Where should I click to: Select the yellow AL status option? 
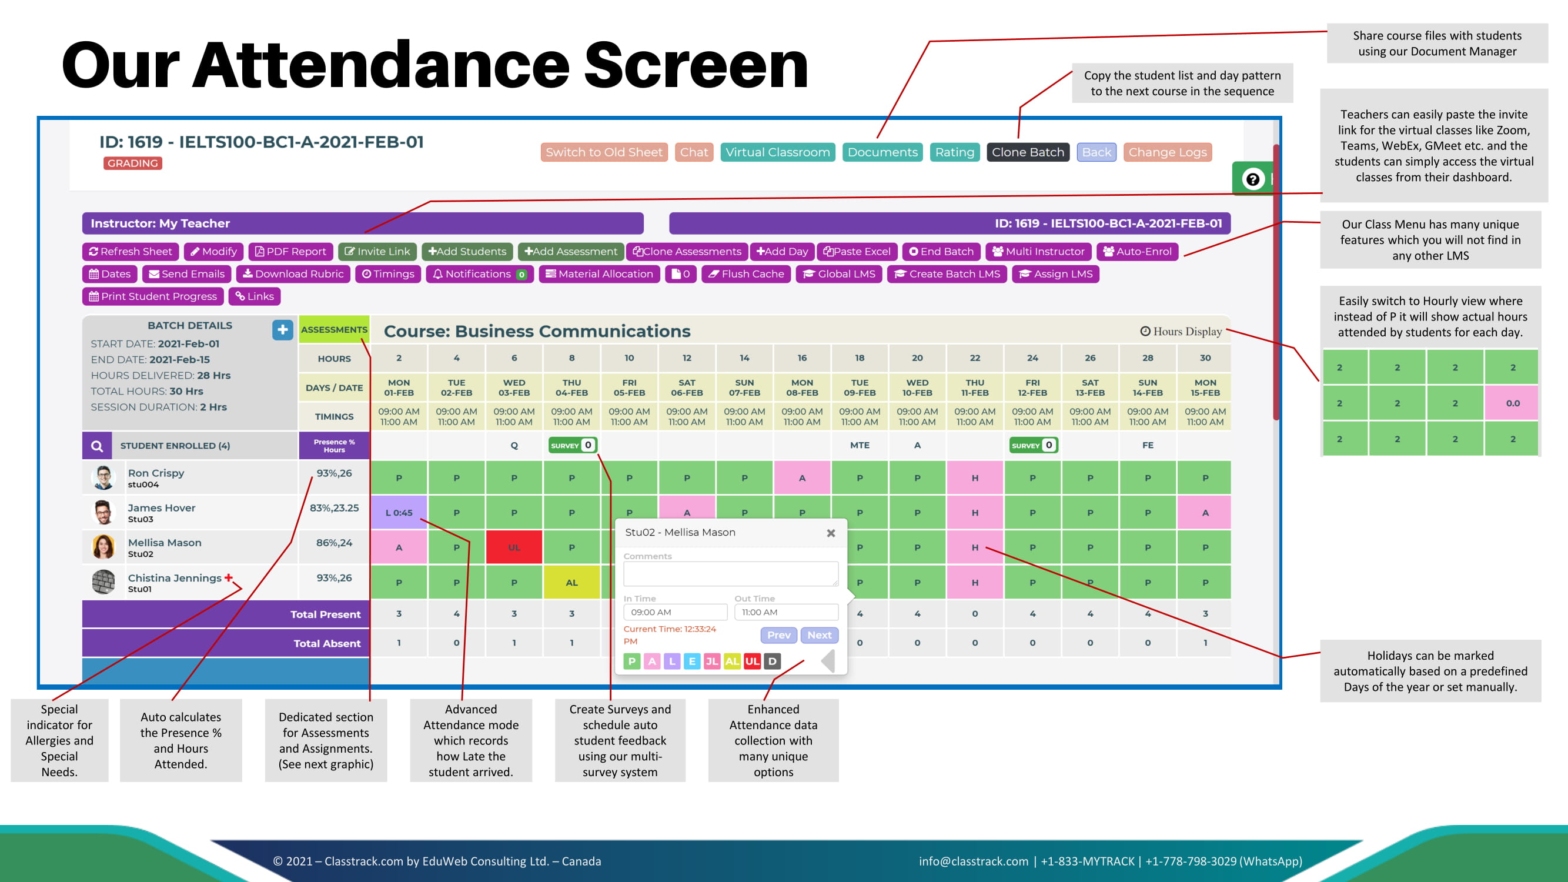(732, 661)
